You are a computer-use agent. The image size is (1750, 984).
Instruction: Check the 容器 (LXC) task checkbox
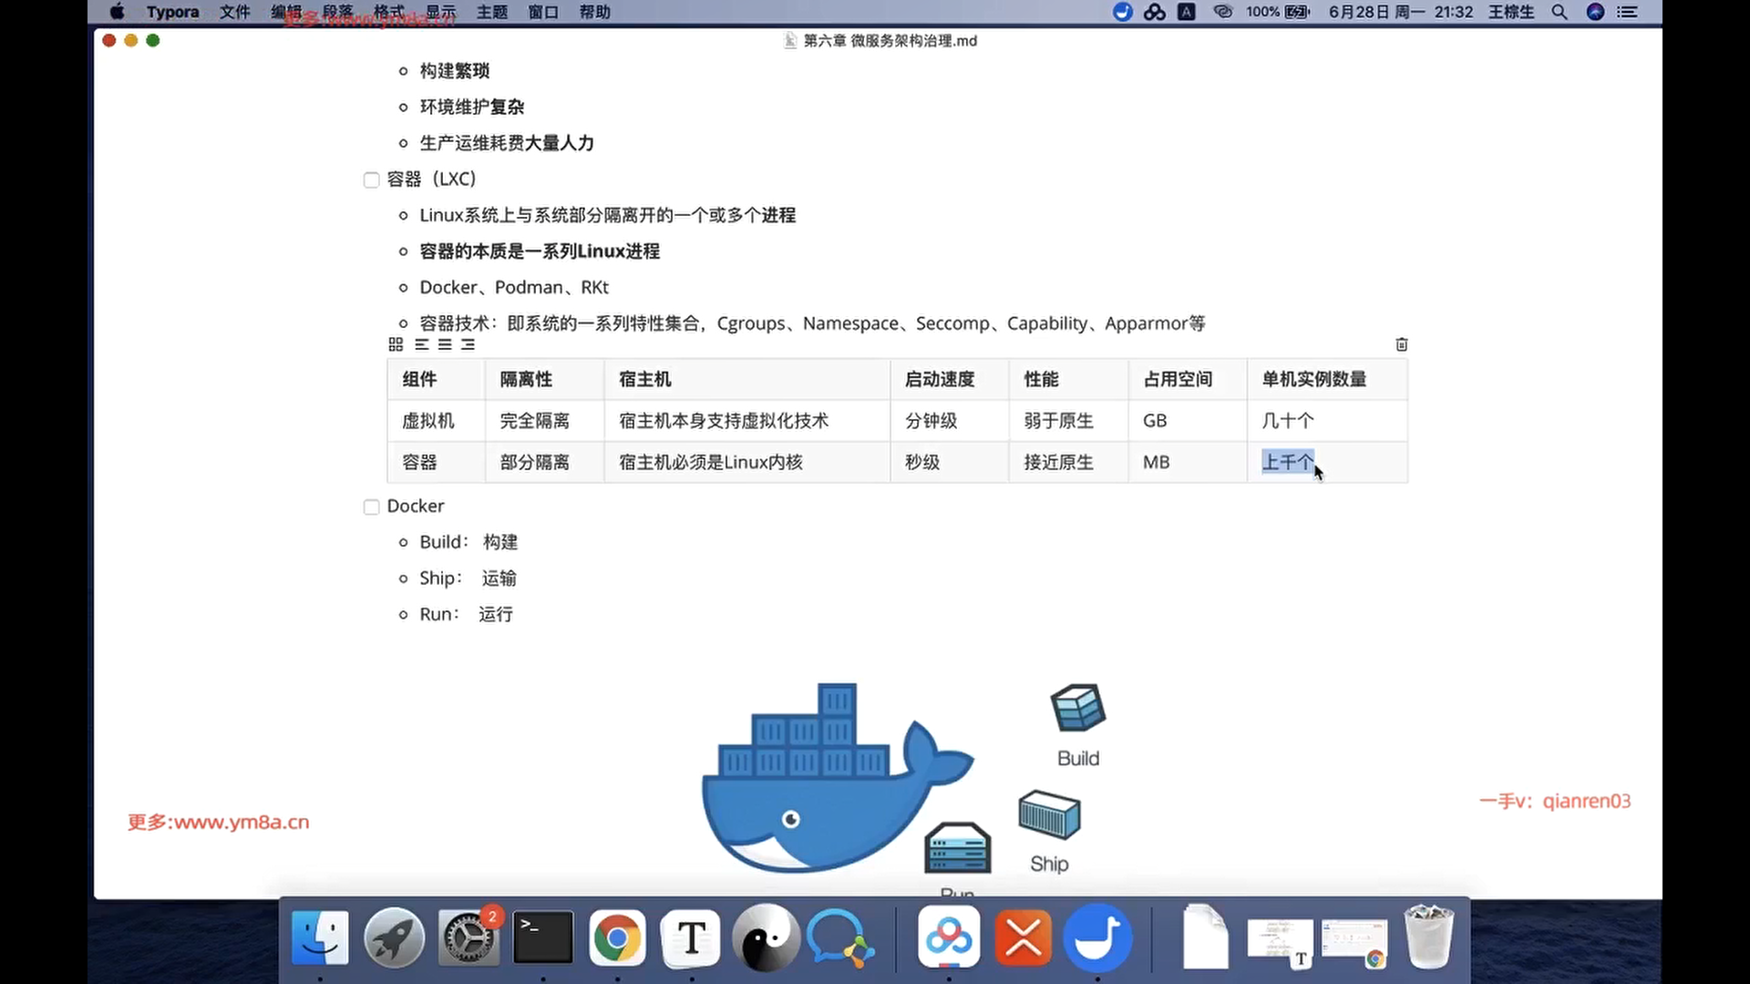click(371, 180)
